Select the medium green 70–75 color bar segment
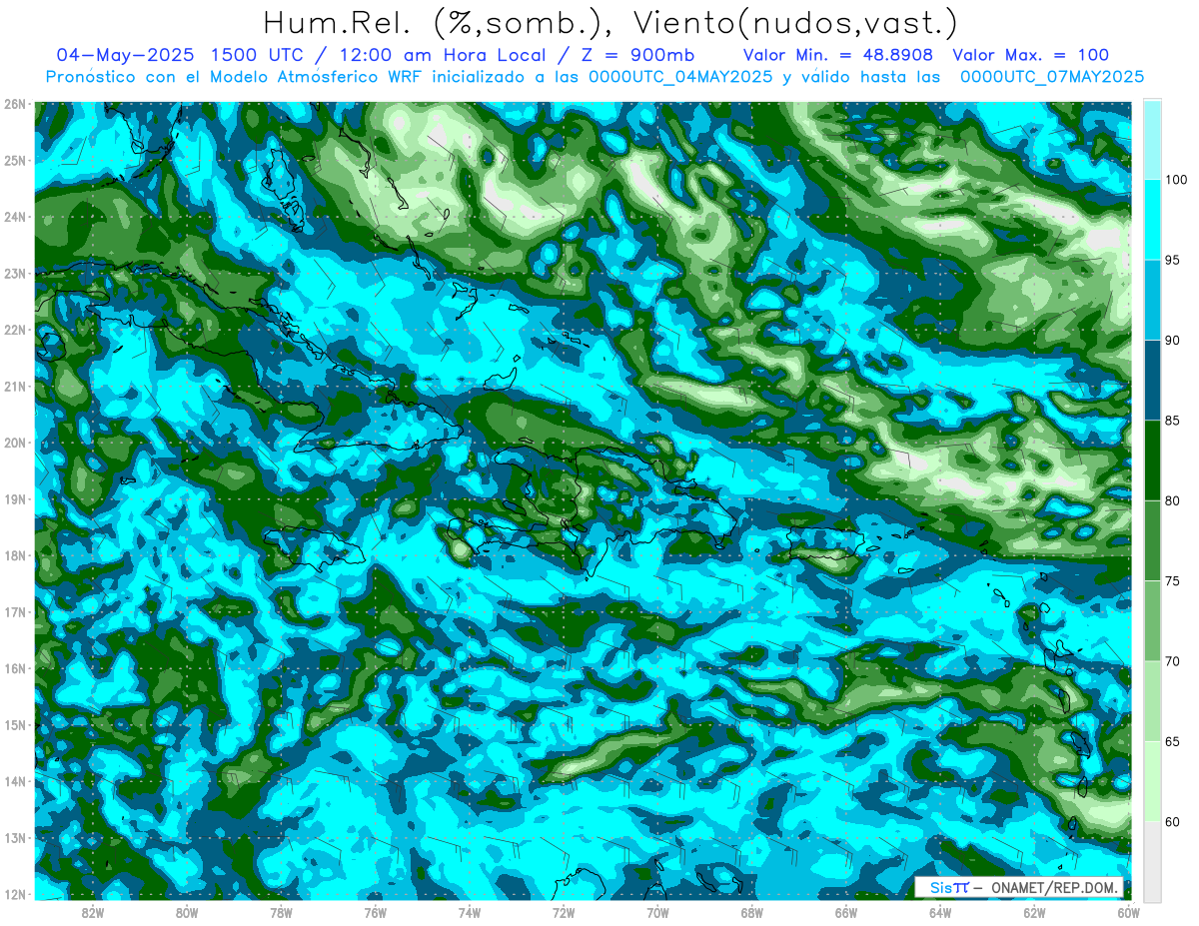This screenshot has height=926, width=1199. [x=1152, y=621]
